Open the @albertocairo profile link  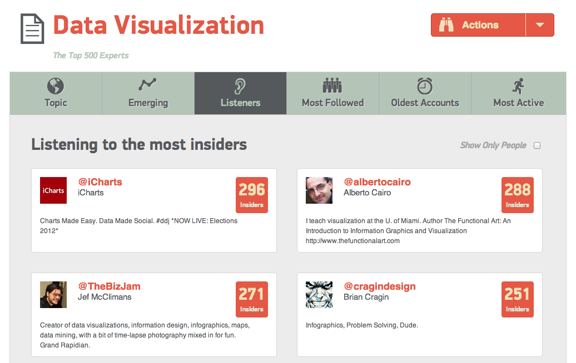click(x=377, y=182)
